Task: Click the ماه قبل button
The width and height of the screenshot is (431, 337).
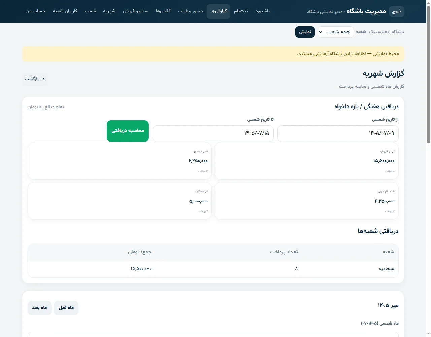Action: coord(66,308)
